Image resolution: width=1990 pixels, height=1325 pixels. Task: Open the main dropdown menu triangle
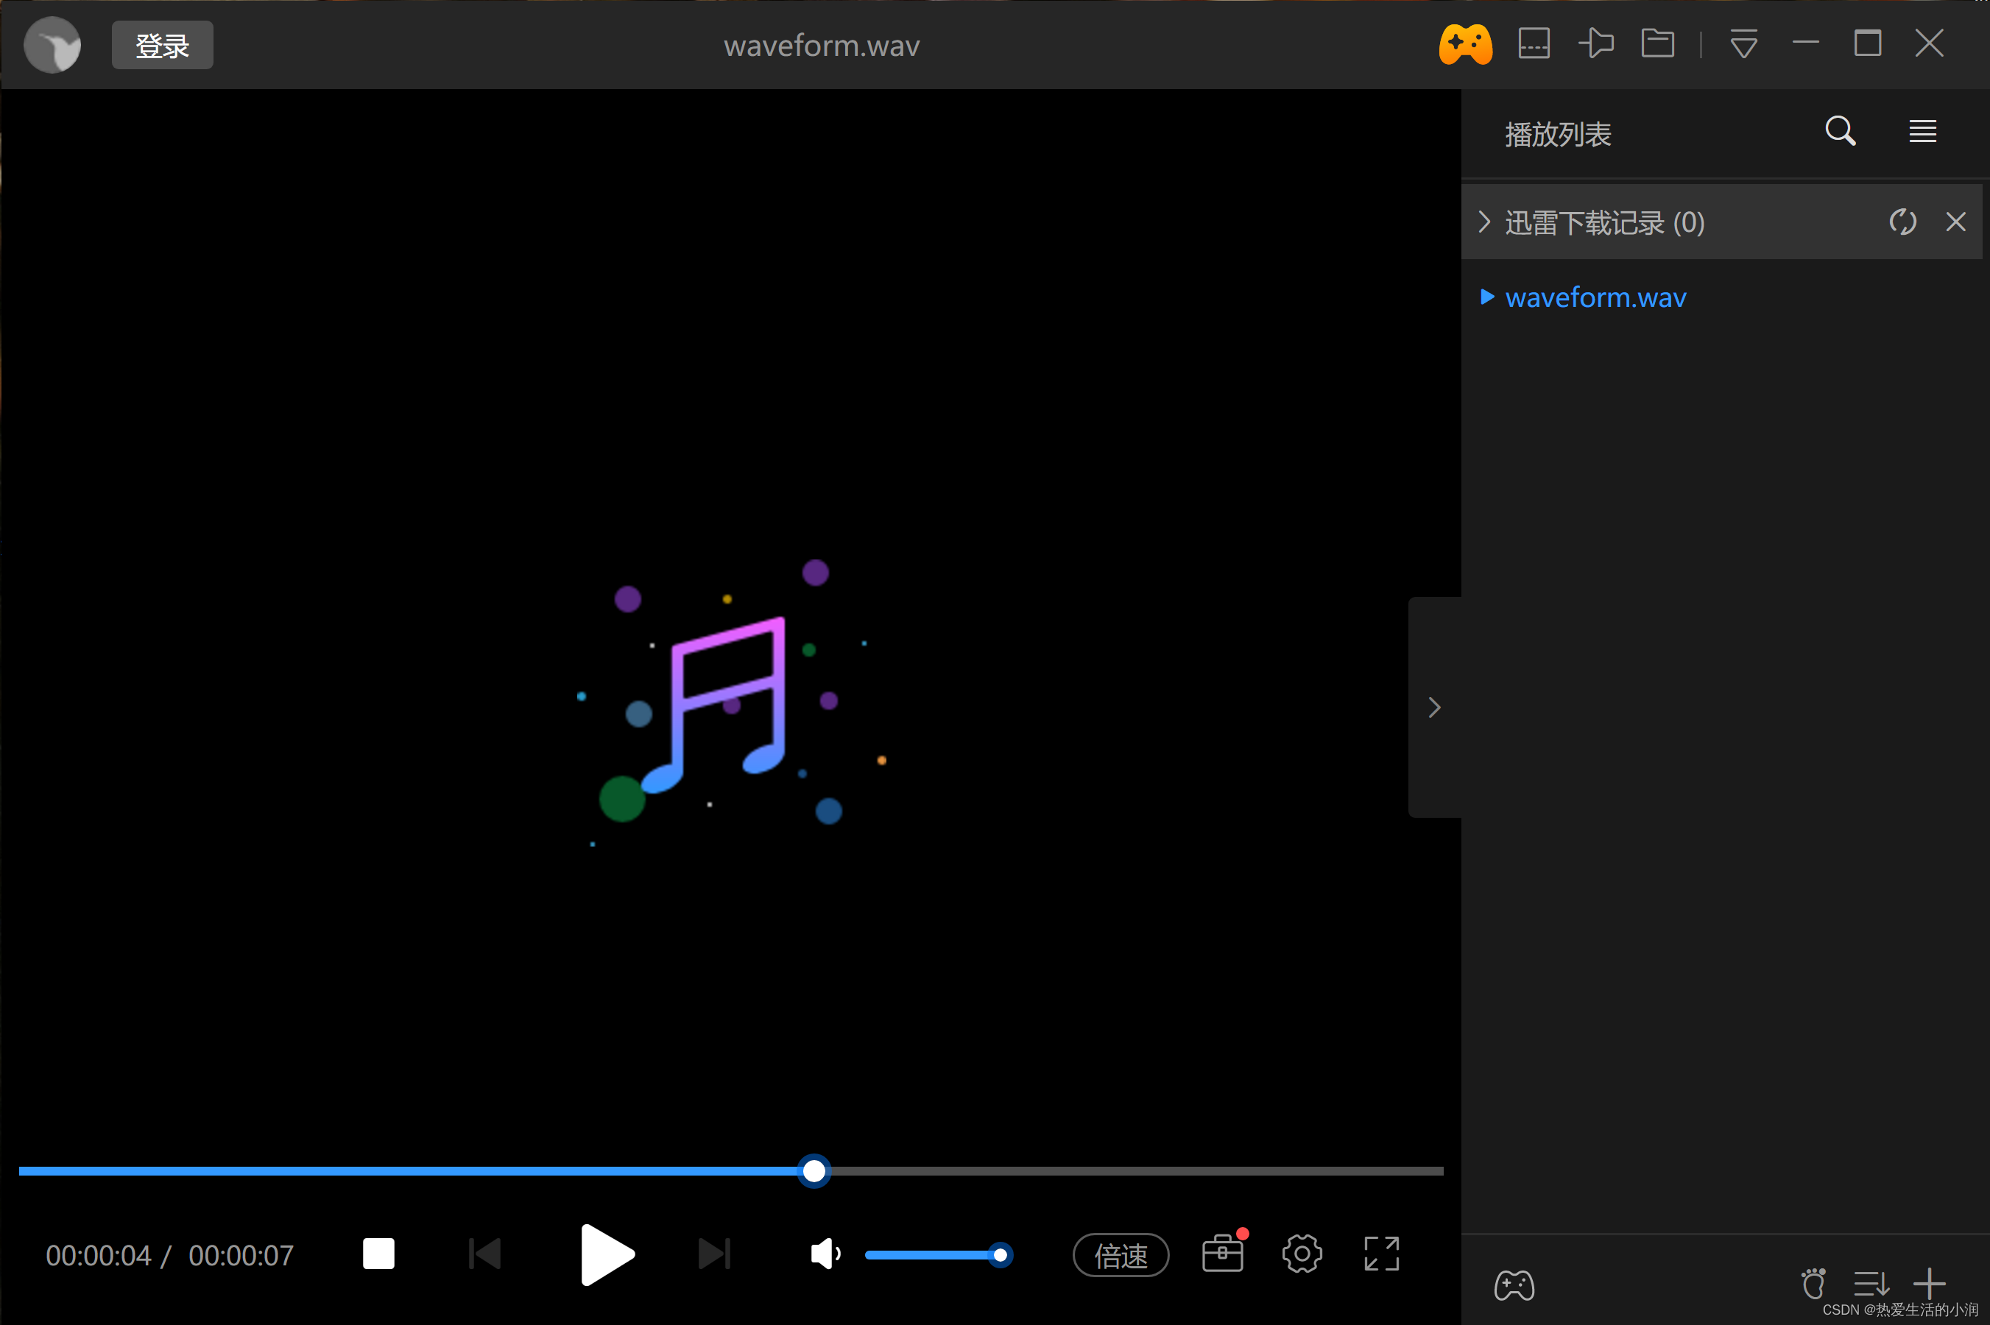click(1743, 44)
